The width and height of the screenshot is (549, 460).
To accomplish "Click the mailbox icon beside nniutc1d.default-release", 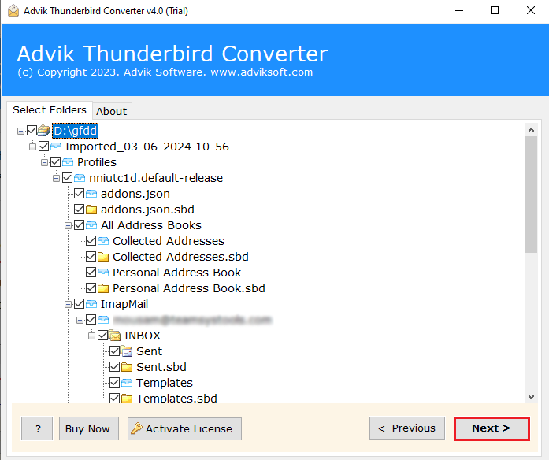I will pos(80,178).
